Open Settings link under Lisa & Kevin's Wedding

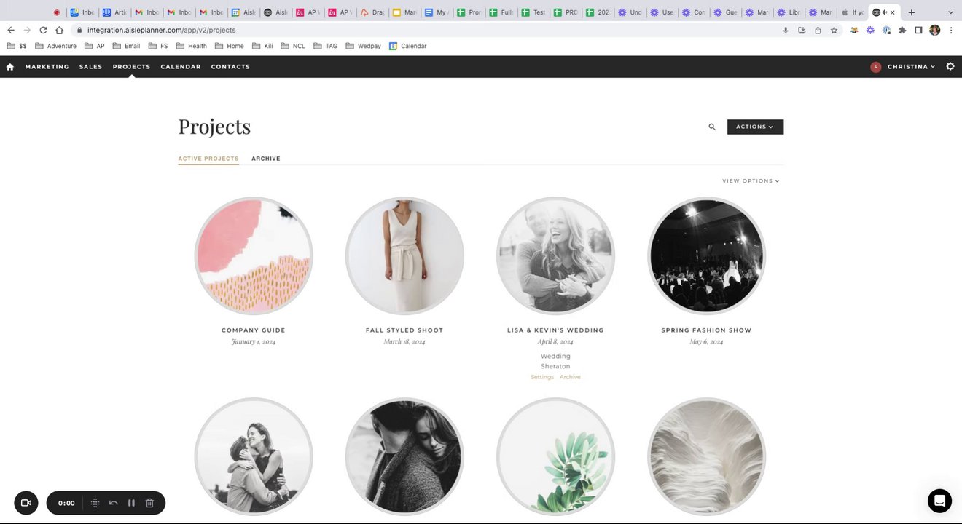click(x=542, y=377)
